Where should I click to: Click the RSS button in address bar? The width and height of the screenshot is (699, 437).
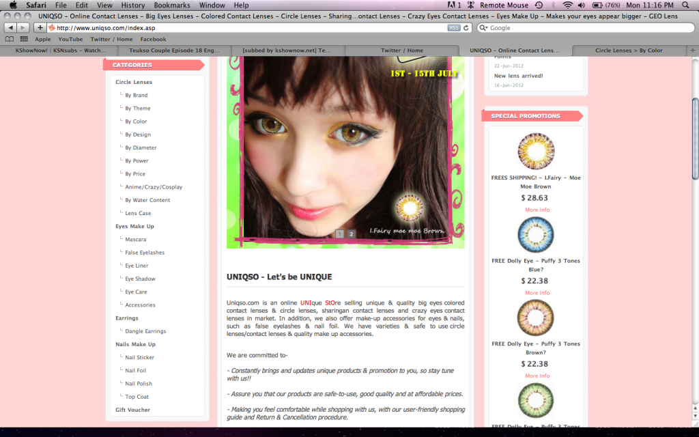click(453, 27)
